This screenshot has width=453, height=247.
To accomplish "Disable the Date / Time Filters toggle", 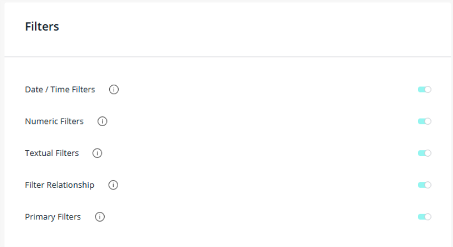I will [x=424, y=89].
